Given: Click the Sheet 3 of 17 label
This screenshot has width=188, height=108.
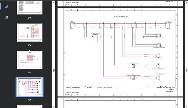Looking at the screenshot, I should tap(170, 1).
